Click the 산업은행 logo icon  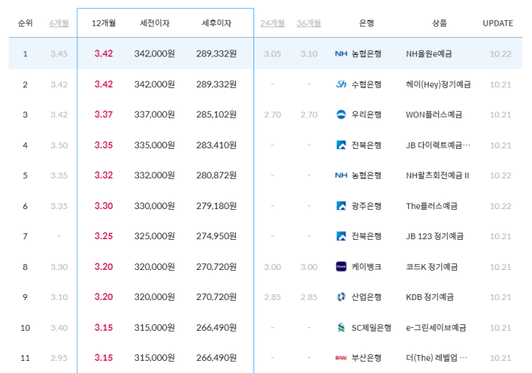[341, 297]
